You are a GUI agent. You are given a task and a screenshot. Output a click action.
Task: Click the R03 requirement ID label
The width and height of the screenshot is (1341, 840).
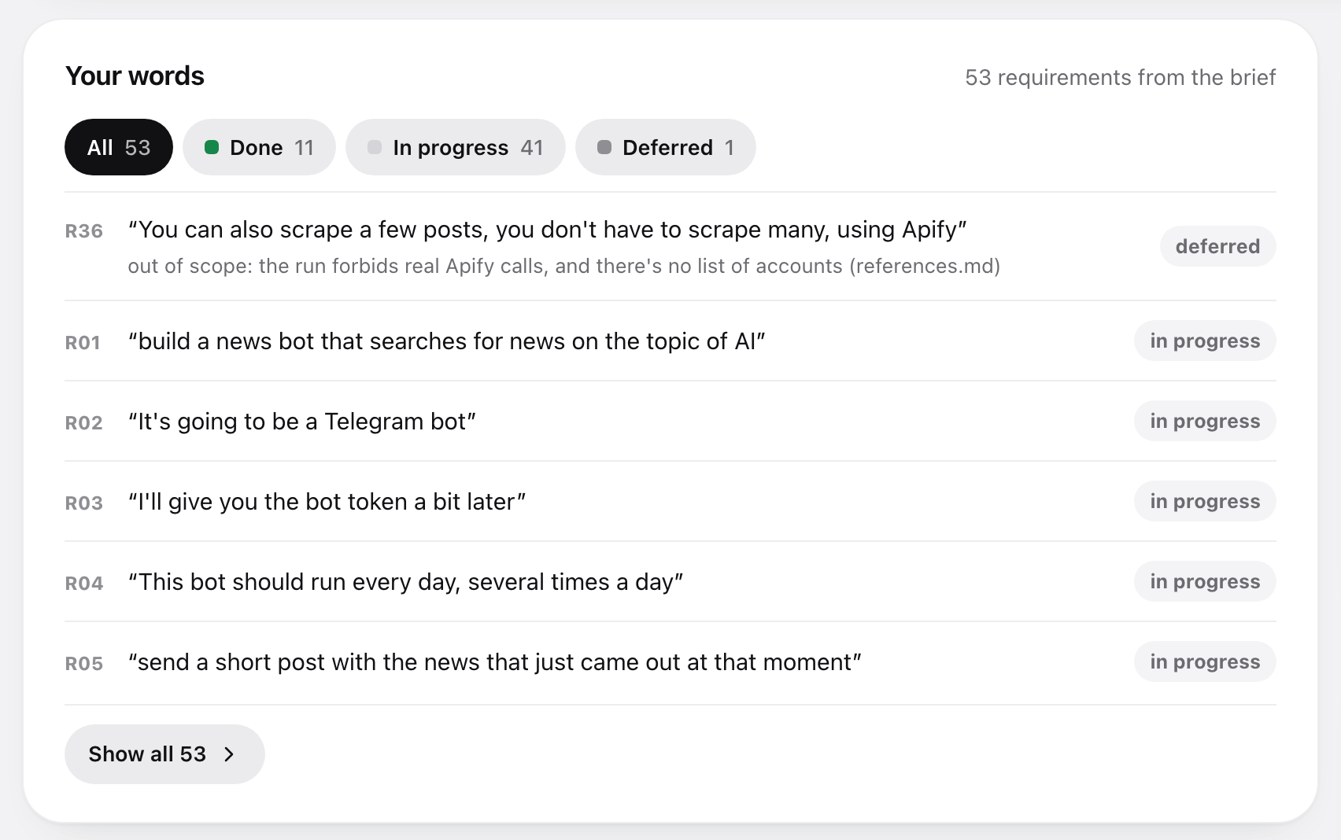(x=84, y=503)
